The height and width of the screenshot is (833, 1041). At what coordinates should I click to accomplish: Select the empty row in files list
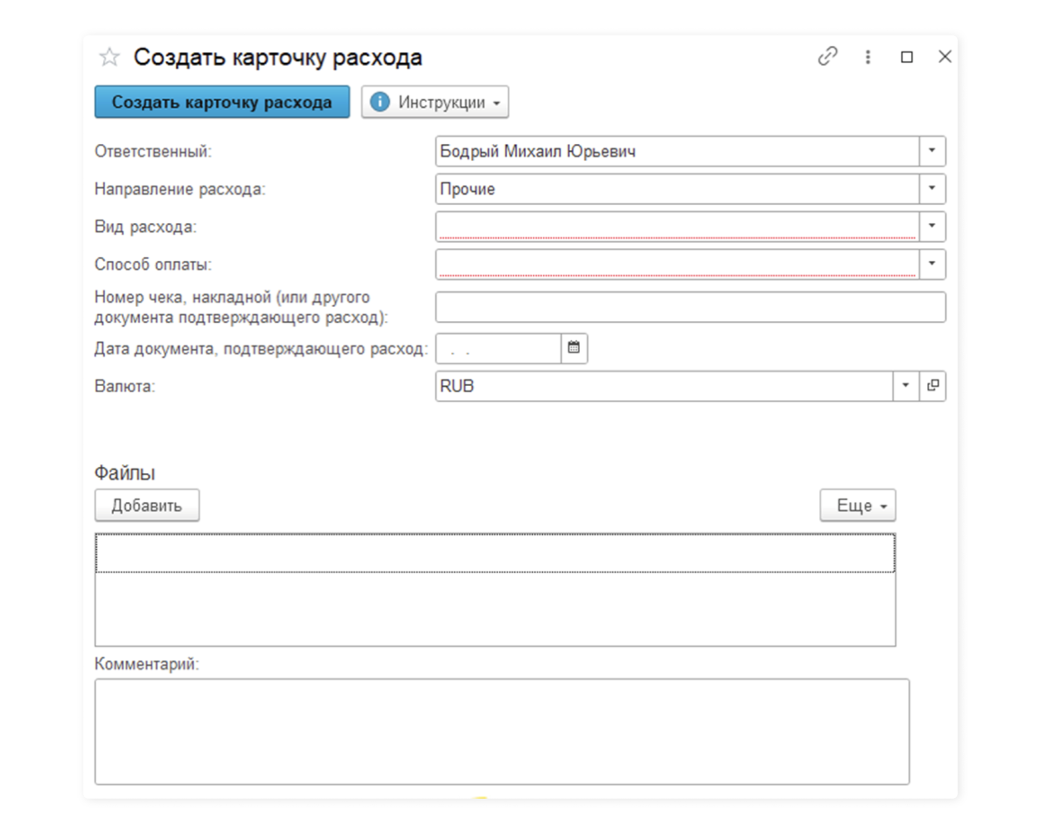click(494, 553)
